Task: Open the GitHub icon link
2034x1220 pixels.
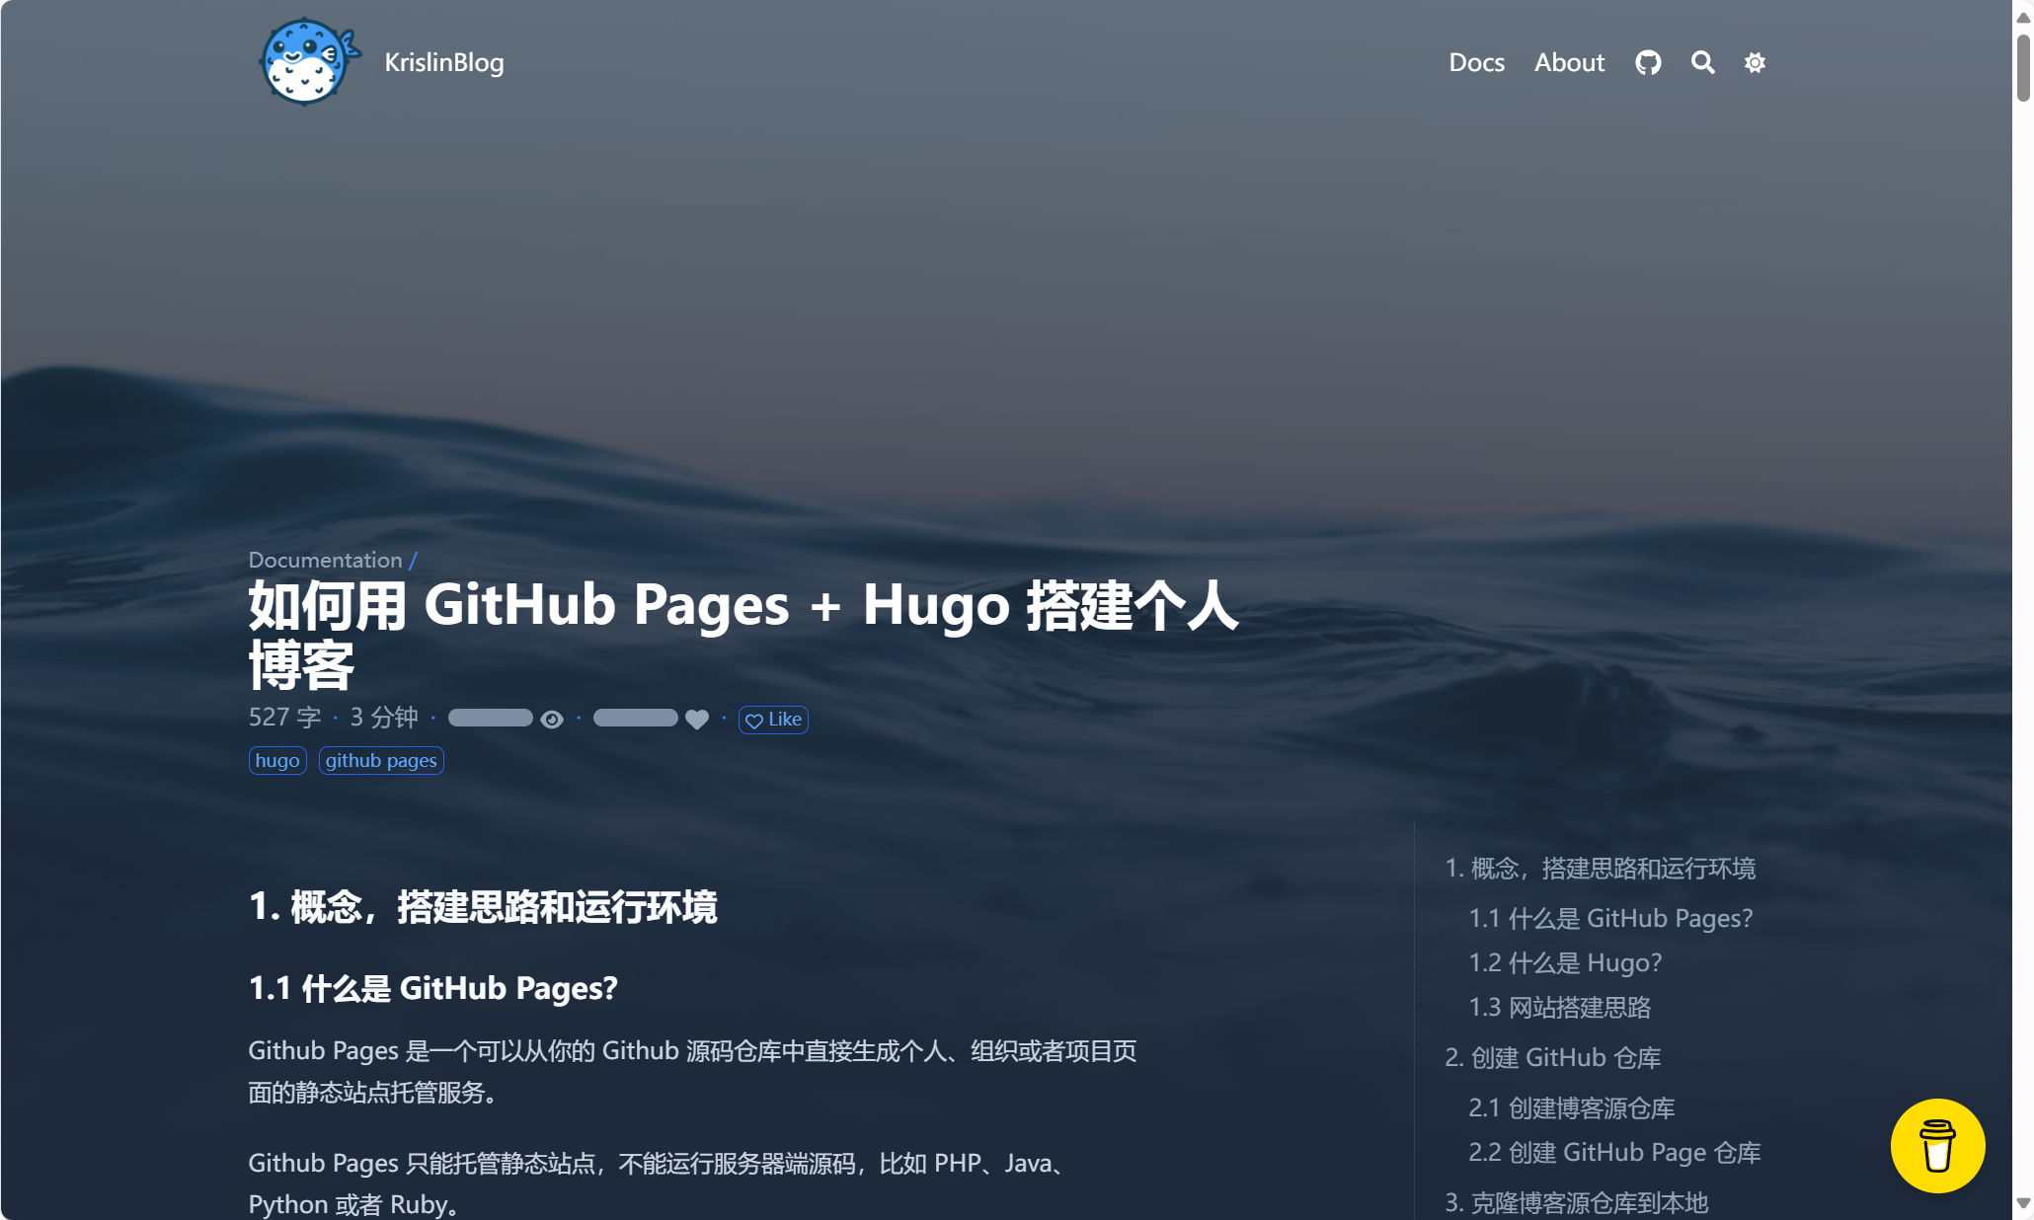Action: tap(1648, 63)
